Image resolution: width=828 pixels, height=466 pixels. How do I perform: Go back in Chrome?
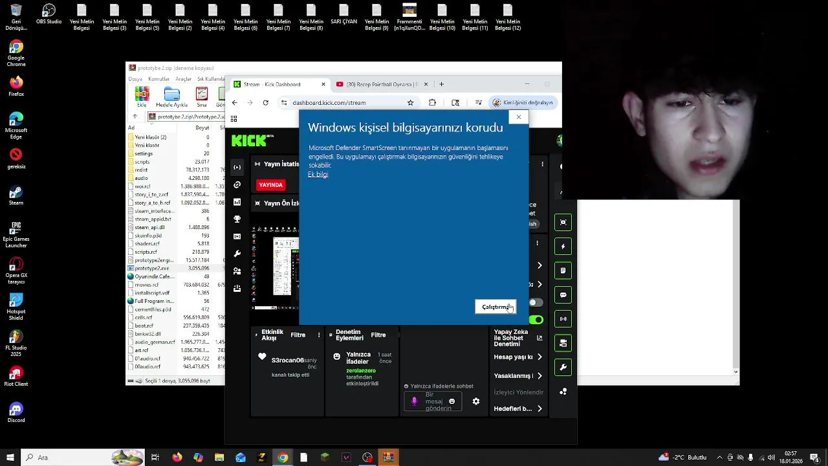(234, 102)
